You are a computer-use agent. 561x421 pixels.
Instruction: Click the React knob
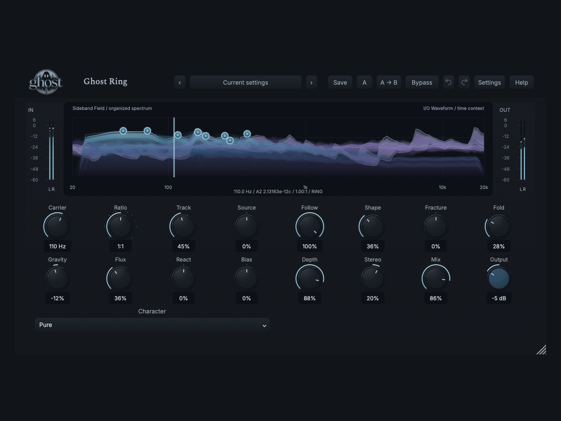pyautogui.click(x=184, y=279)
